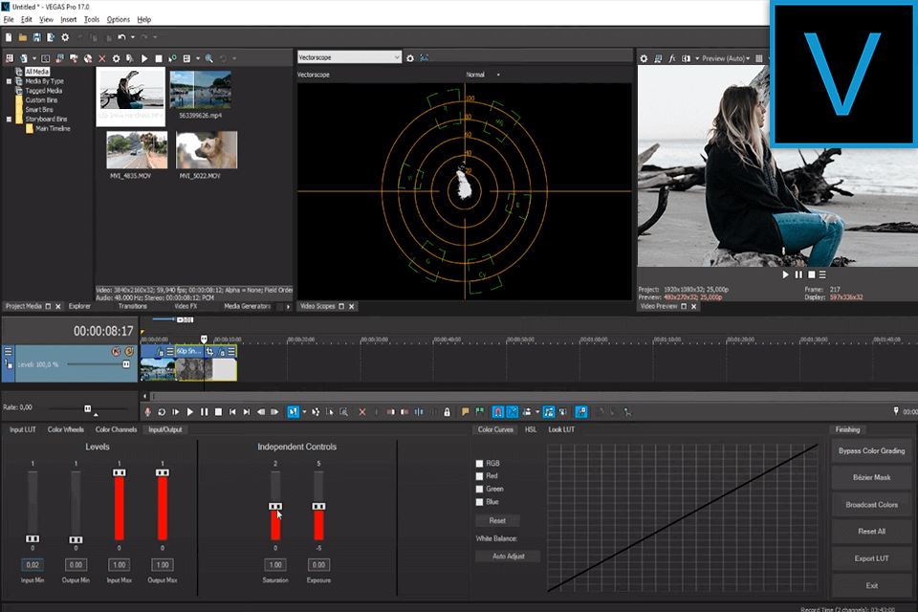918x612 pixels.
Task: Click the Auto Adjust white balance button
Action: tap(508, 557)
